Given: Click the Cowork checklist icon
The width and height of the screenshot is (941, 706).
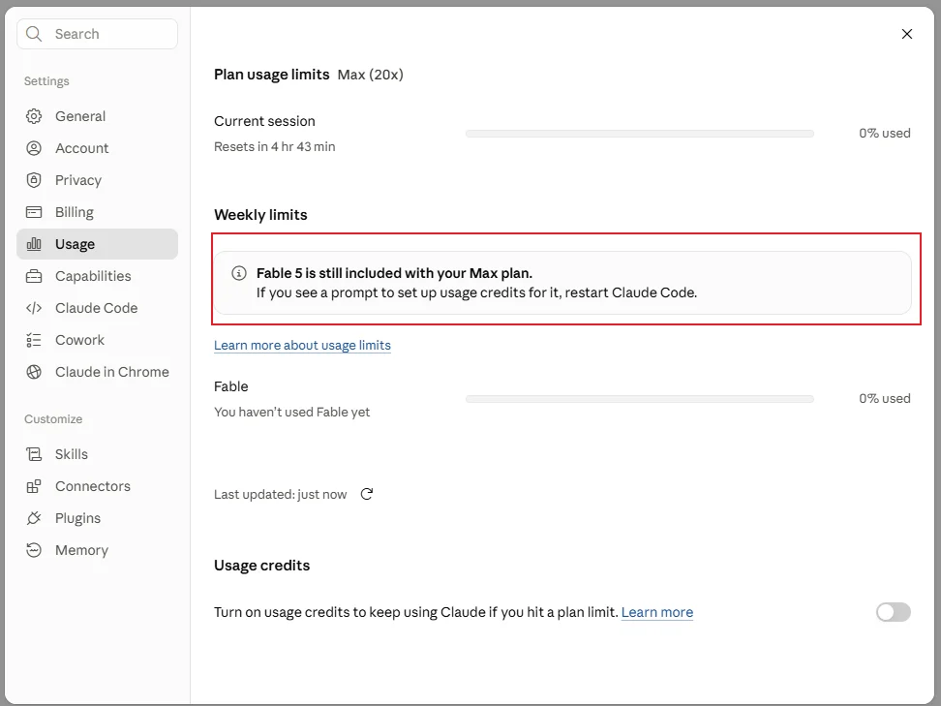Looking at the screenshot, I should click(x=34, y=340).
